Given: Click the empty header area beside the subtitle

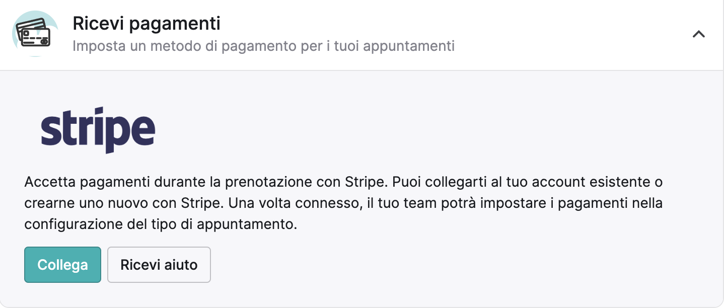Looking at the screenshot, I should [x=569, y=46].
